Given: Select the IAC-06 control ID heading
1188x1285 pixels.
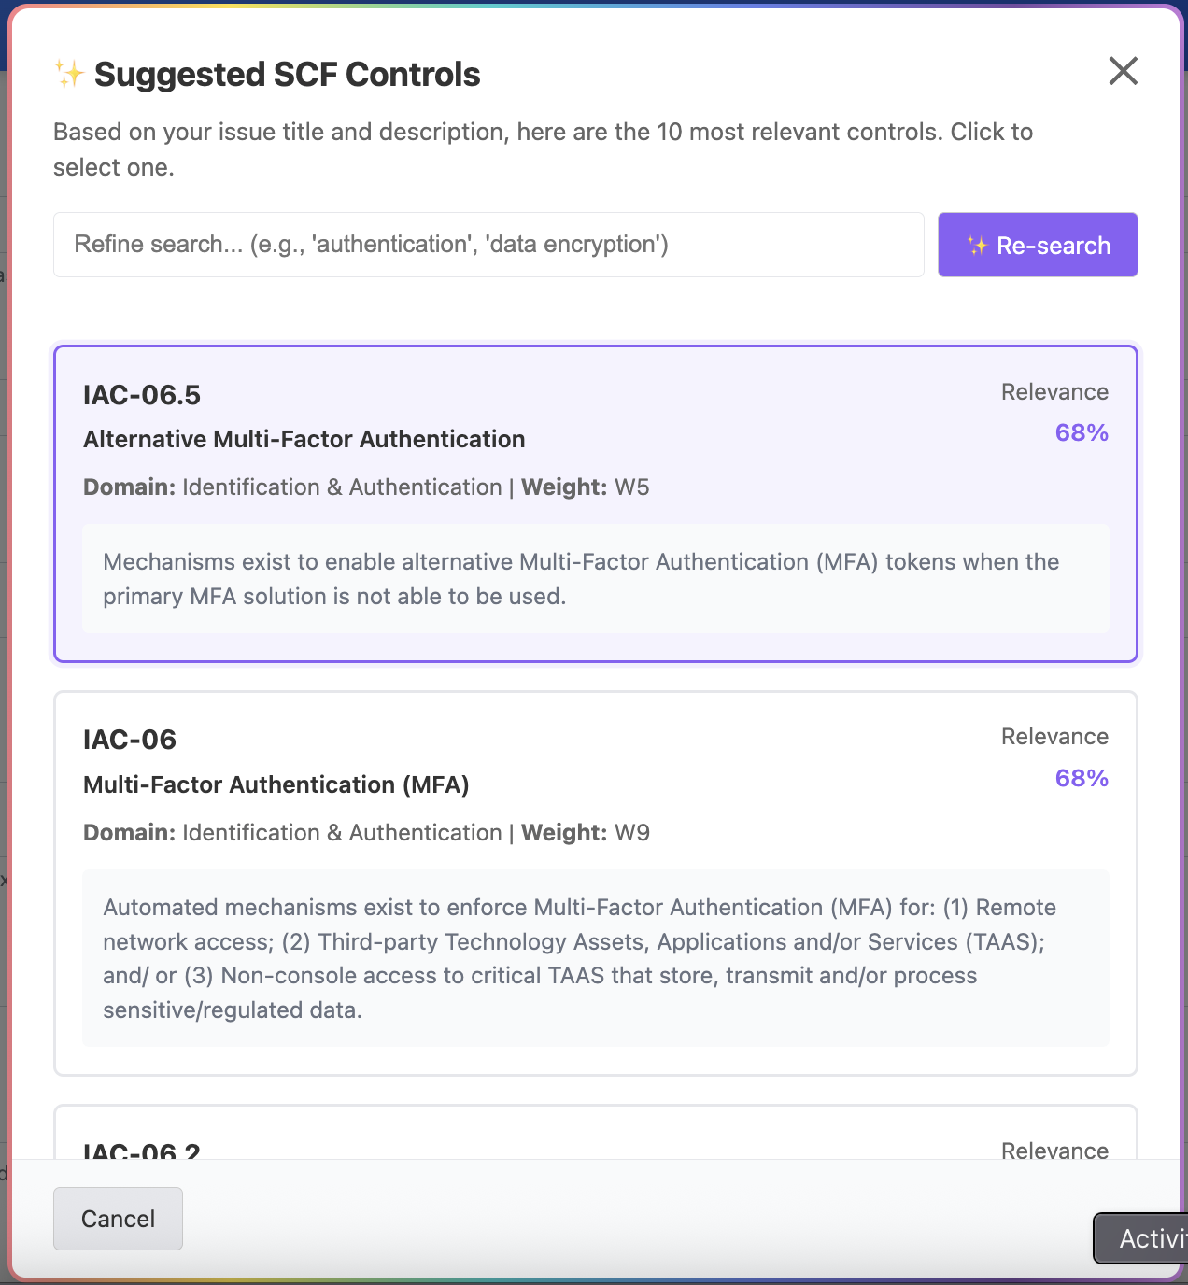Looking at the screenshot, I should pos(130,740).
